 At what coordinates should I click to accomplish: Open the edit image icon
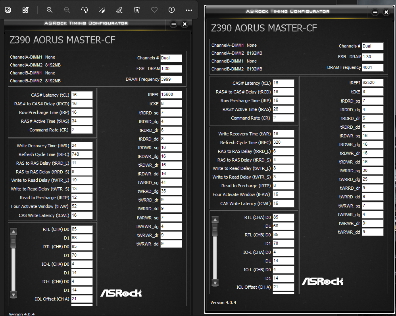[x=102, y=10]
